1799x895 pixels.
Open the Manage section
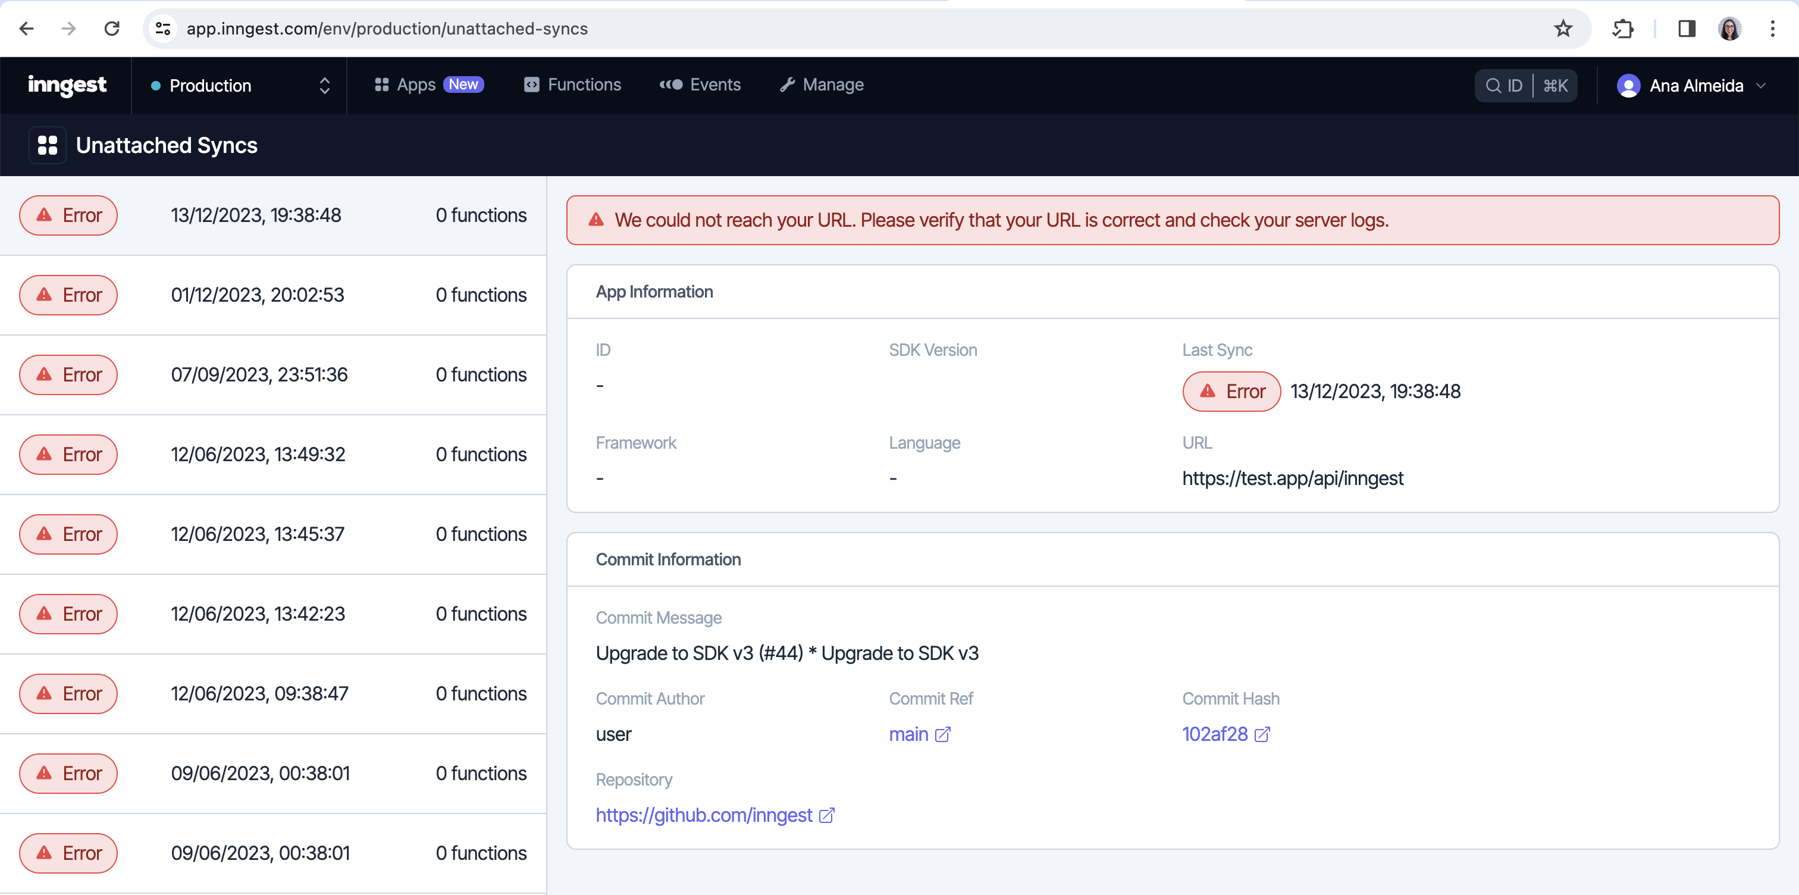[822, 85]
